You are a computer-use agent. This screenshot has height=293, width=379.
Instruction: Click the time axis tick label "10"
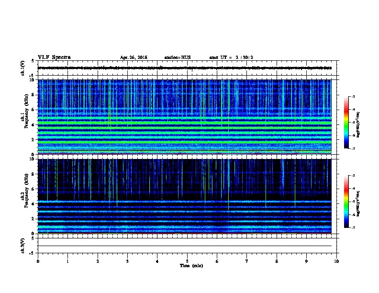(336, 261)
